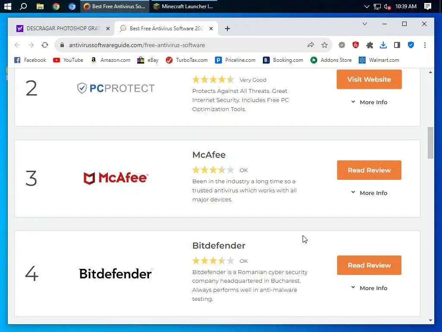Click the McAfee logo
This screenshot has width=442, height=332.
click(x=116, y=178)
